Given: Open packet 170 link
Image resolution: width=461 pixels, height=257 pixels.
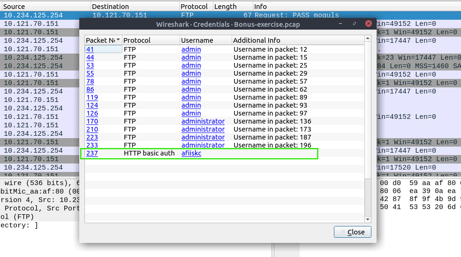Looking at the screenshot, I should (x=92, y=121).
